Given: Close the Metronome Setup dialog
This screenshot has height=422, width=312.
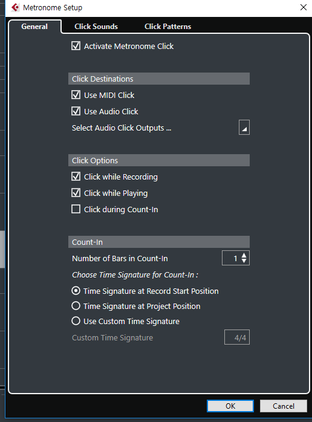Looking at the screenshot, I should (x=304, y=7).
